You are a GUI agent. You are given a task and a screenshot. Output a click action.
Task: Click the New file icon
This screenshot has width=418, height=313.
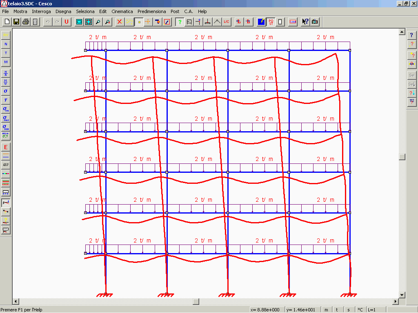click(7, 22)
